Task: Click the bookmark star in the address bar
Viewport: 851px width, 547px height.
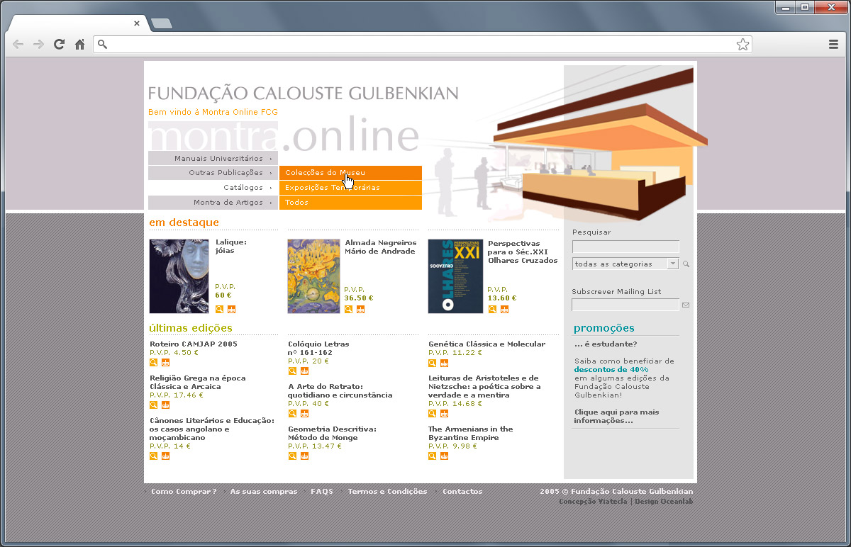Action: 742,44
